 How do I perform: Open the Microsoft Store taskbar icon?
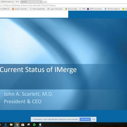tap(23, 125)
